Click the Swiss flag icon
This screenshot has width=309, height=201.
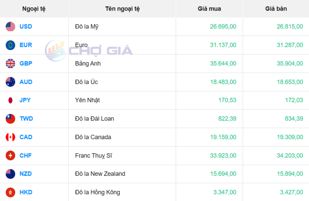pyautogui.click(x=10, y=155)
